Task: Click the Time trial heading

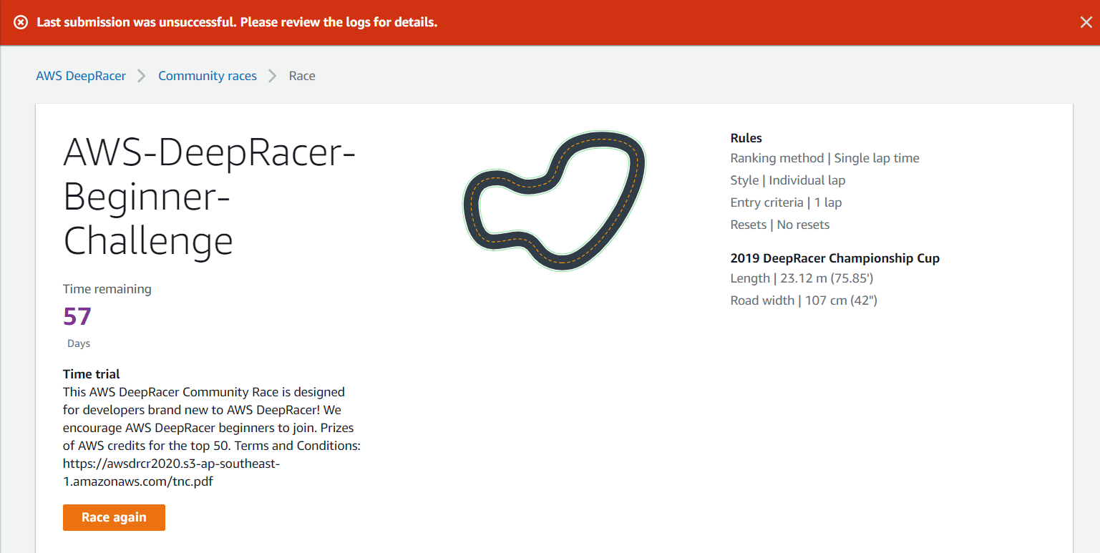Action: (x=92, y=374)
